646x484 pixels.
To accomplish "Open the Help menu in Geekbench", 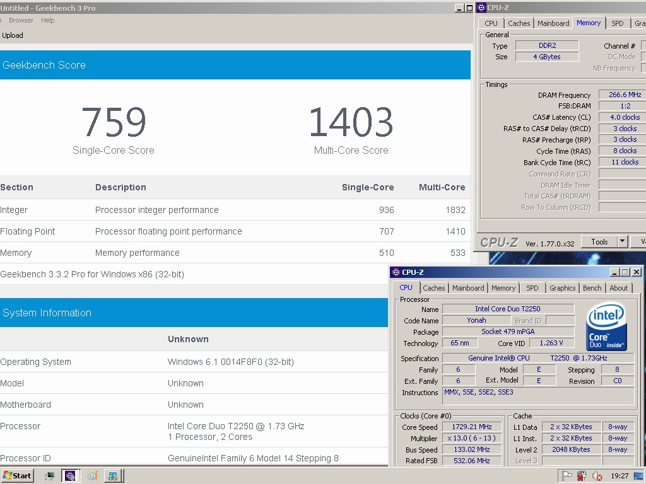I will click(47, 20).
